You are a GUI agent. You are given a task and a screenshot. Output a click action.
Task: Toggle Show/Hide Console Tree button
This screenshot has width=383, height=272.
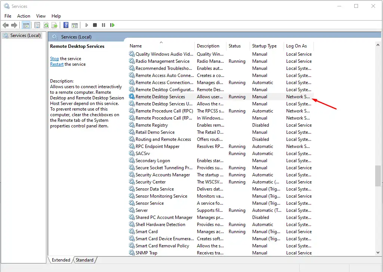coord(26,25)
